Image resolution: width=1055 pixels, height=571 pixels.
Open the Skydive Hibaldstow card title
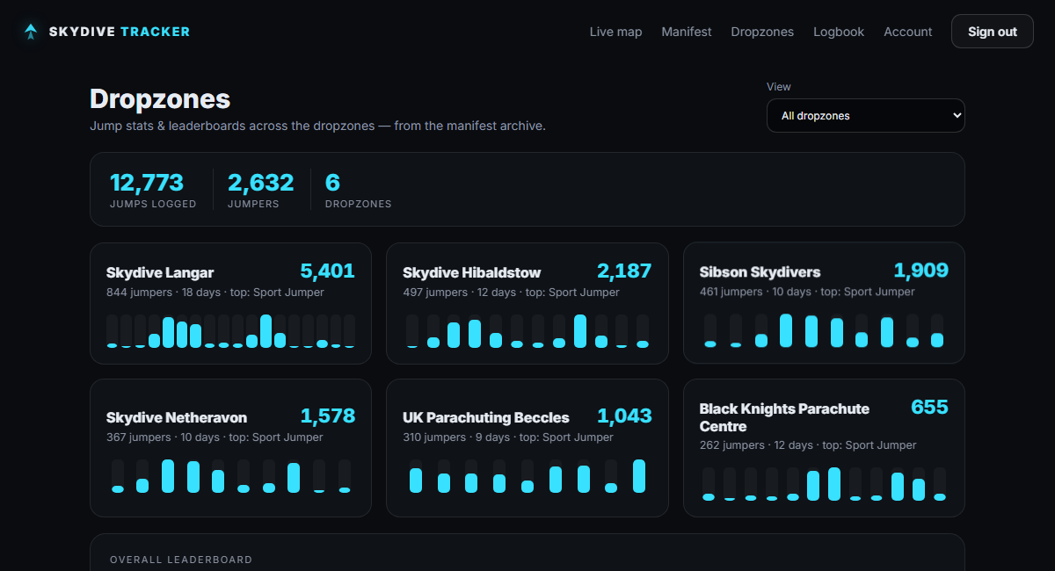click(472, 272)
